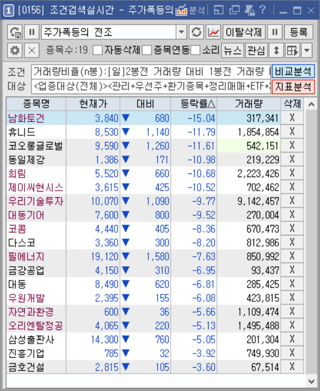Click the window number 1 icon

(x=9, y=10)
